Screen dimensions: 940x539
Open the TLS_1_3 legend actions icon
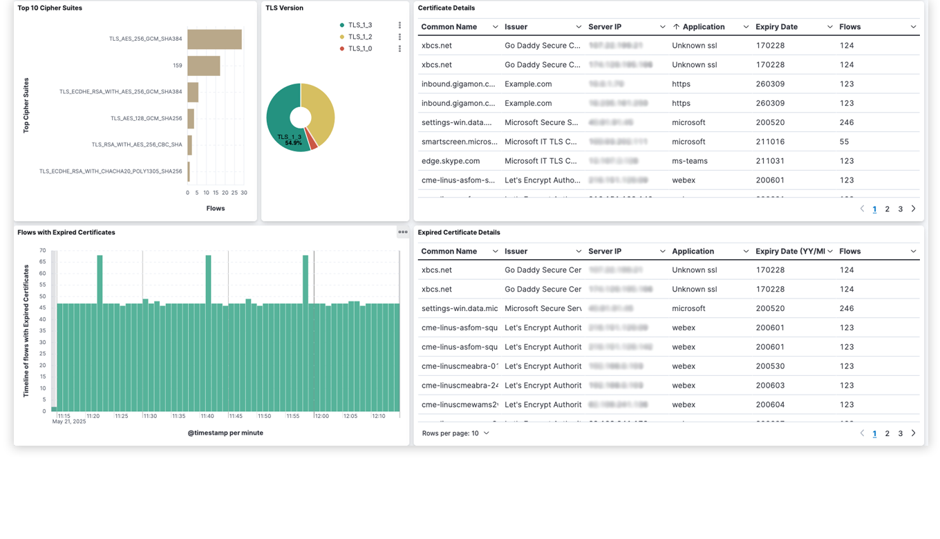tap(398, 24)
